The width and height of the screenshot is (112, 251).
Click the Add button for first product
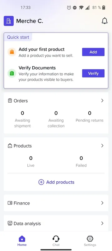click(93, 52)
